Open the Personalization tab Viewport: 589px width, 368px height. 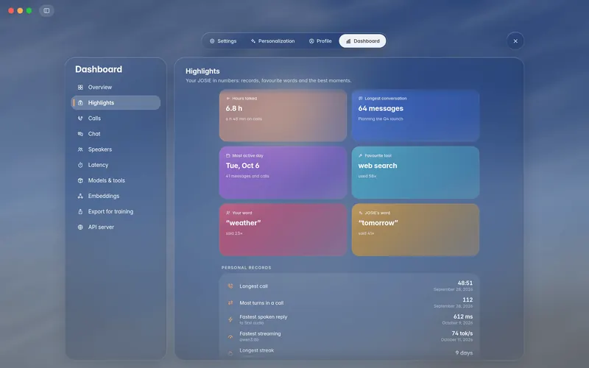coord(272,41)
